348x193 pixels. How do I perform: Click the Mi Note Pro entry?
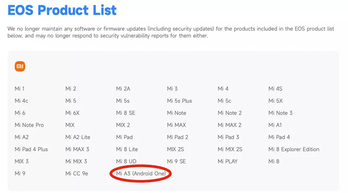pyautogui.click(x=29, y=125)
